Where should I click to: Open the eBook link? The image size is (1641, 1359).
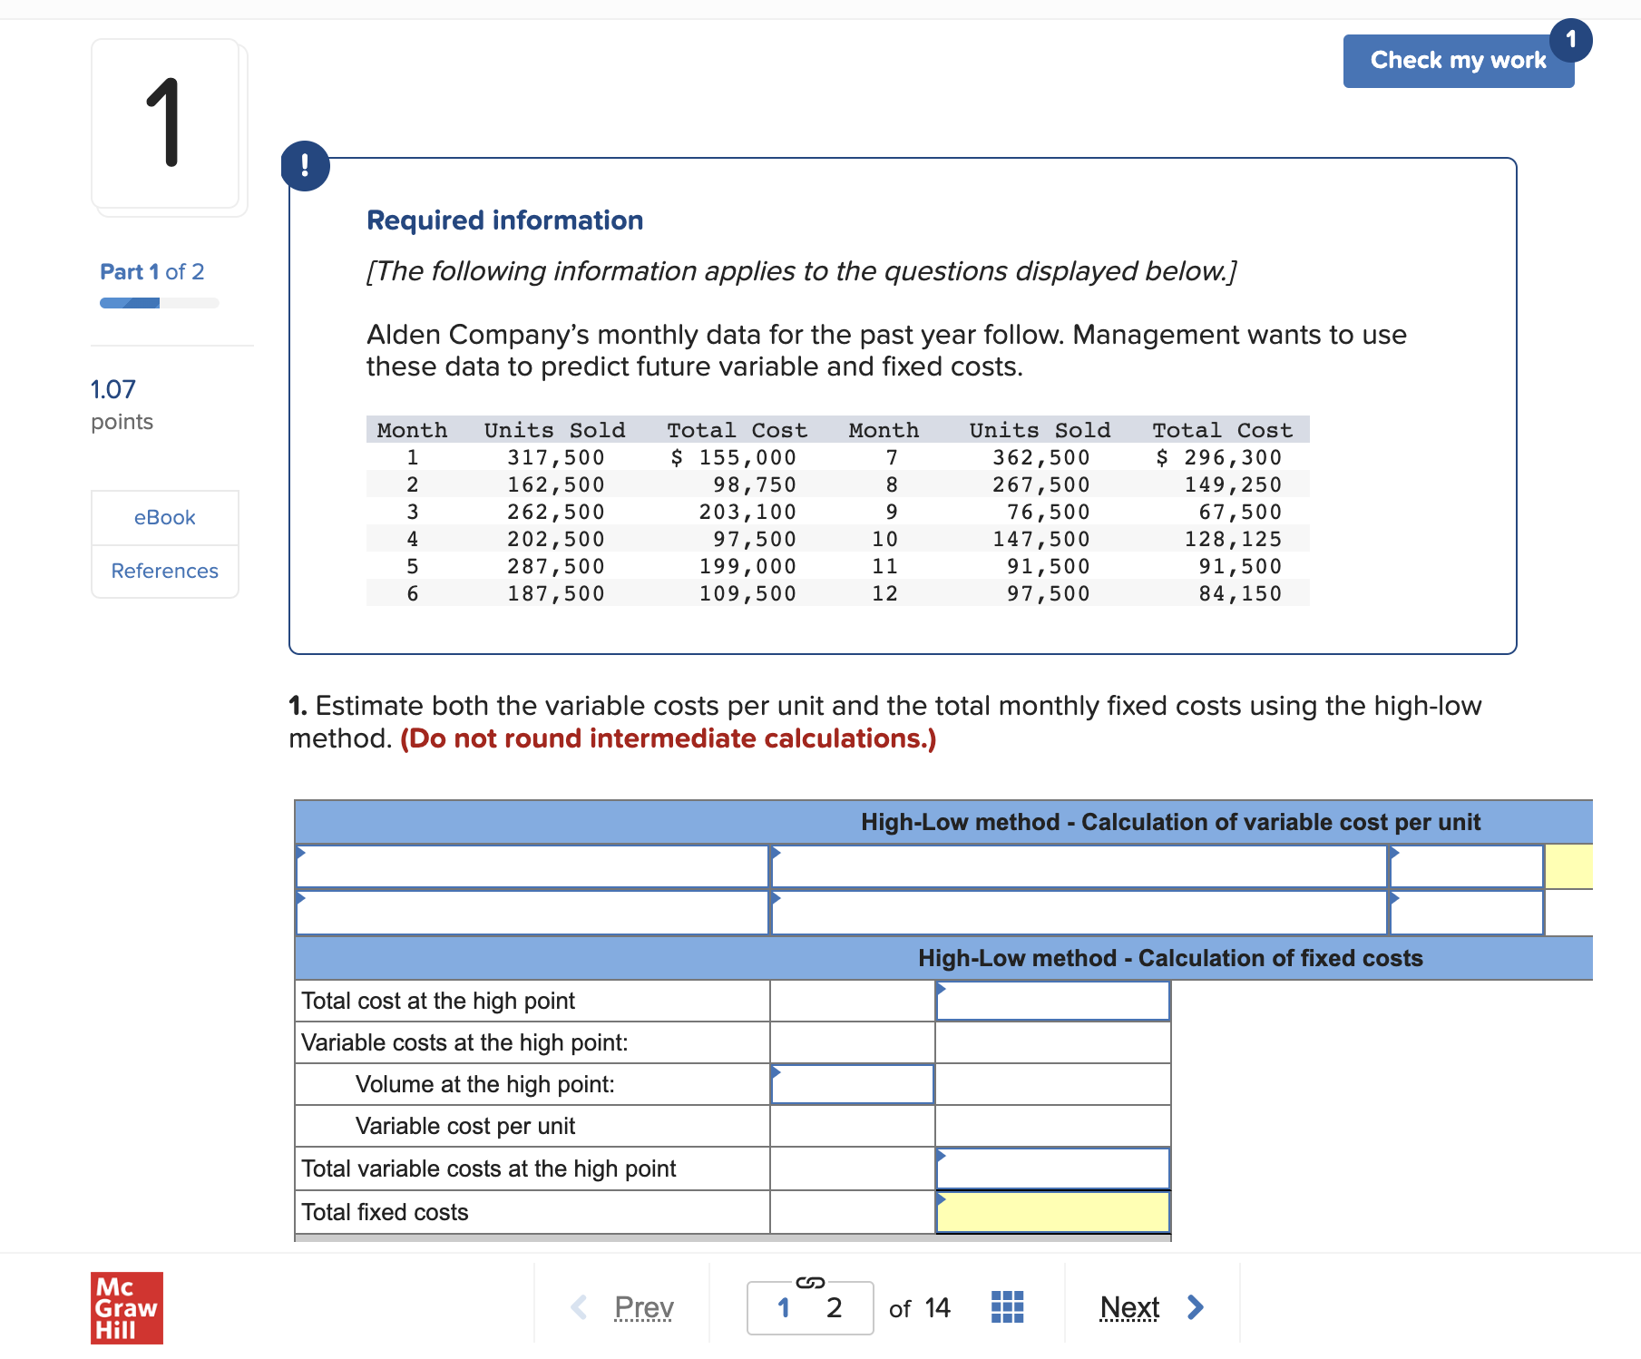[164, 517]
